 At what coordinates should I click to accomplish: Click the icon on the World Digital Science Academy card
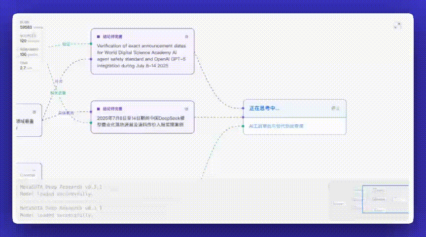[186, 37]
